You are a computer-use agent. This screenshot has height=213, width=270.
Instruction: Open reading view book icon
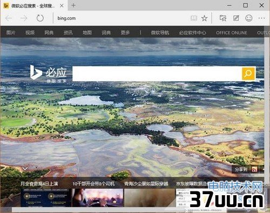(x=194, y=18)
